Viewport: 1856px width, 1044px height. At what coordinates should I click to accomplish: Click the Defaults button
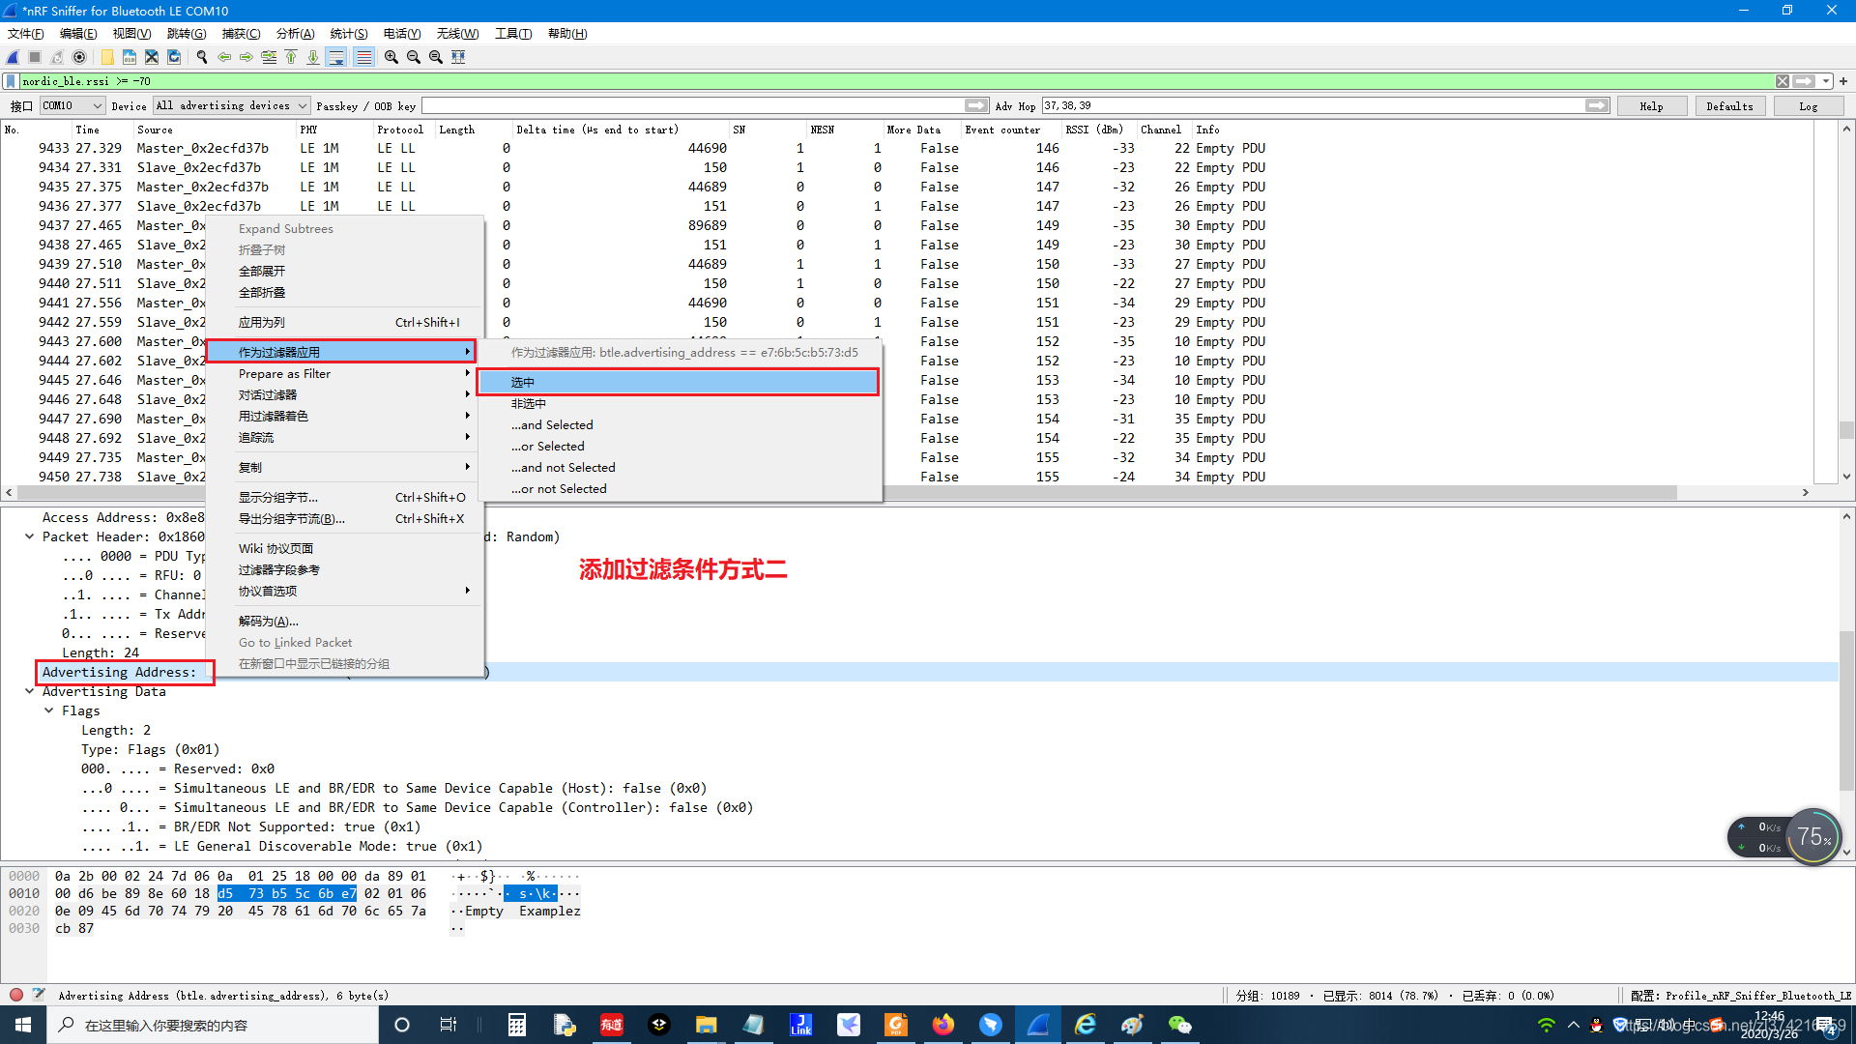[1728, 106]
